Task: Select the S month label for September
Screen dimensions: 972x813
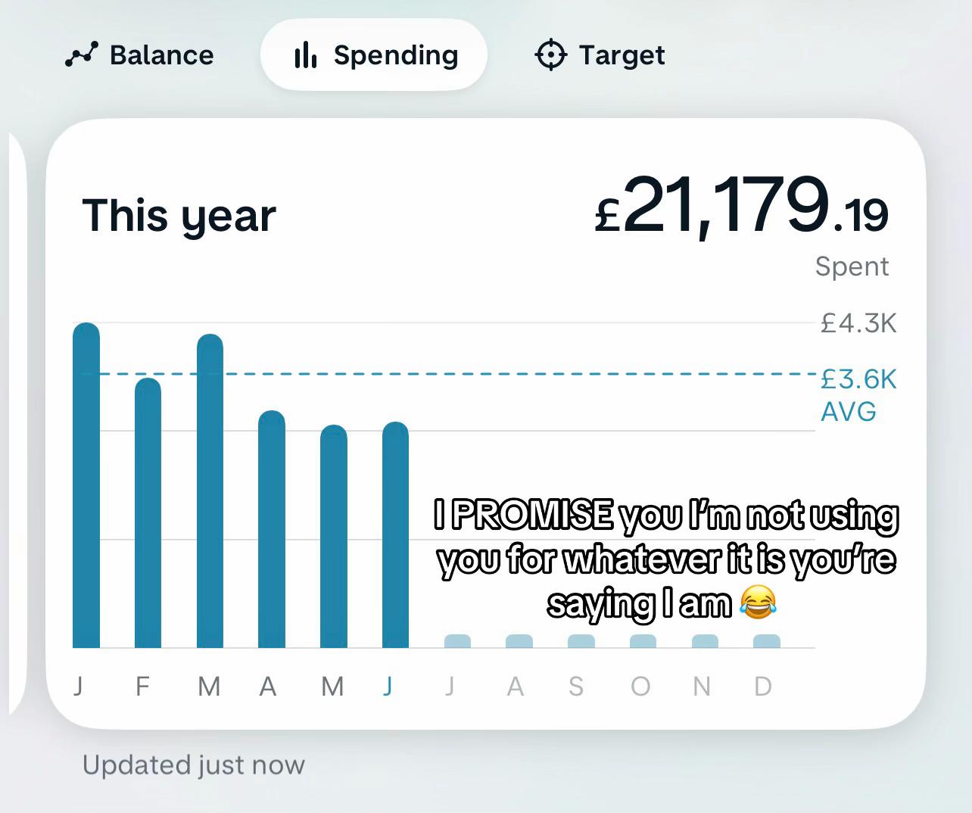Action: [576, 686]
